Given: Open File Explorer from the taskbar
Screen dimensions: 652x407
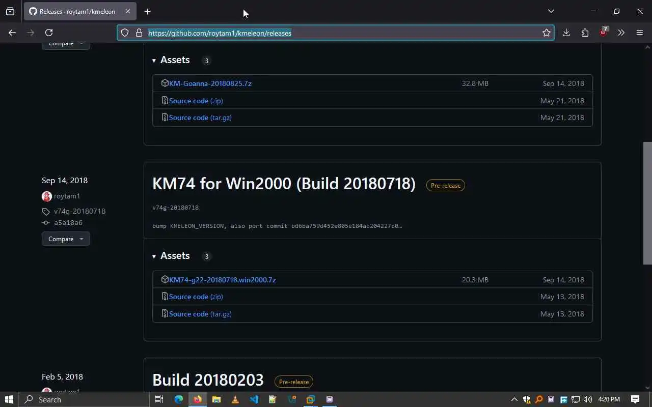Looking at the screenshot, I should [x=216, y=399].
